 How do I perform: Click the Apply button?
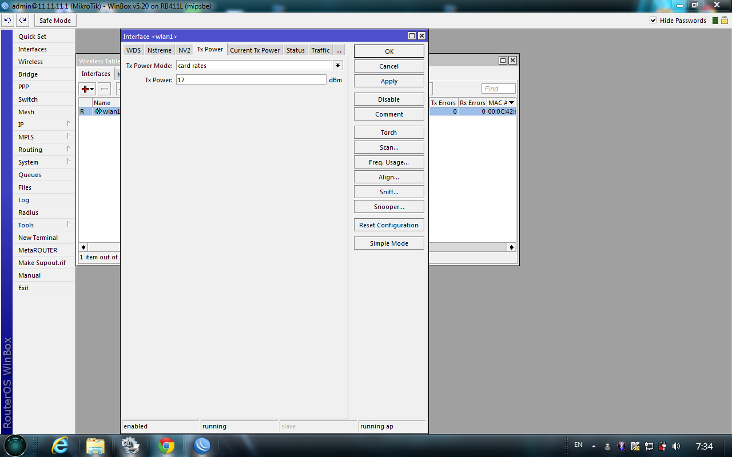[389, 81]
